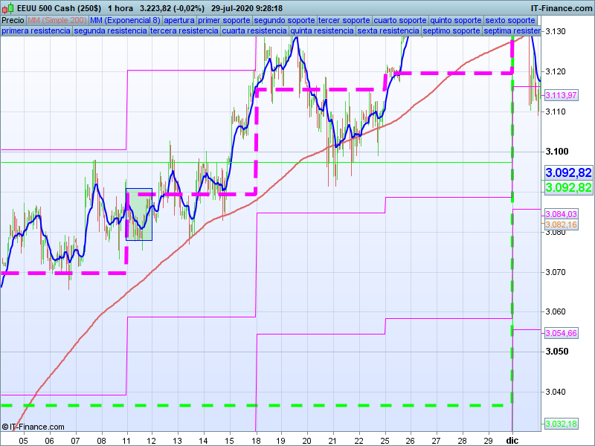595x446 pixels.
Task: Select the cuarto soporte label
Action: click(400, 20)
